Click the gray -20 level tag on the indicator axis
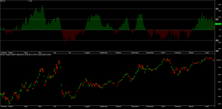 [x=217, y=51]
